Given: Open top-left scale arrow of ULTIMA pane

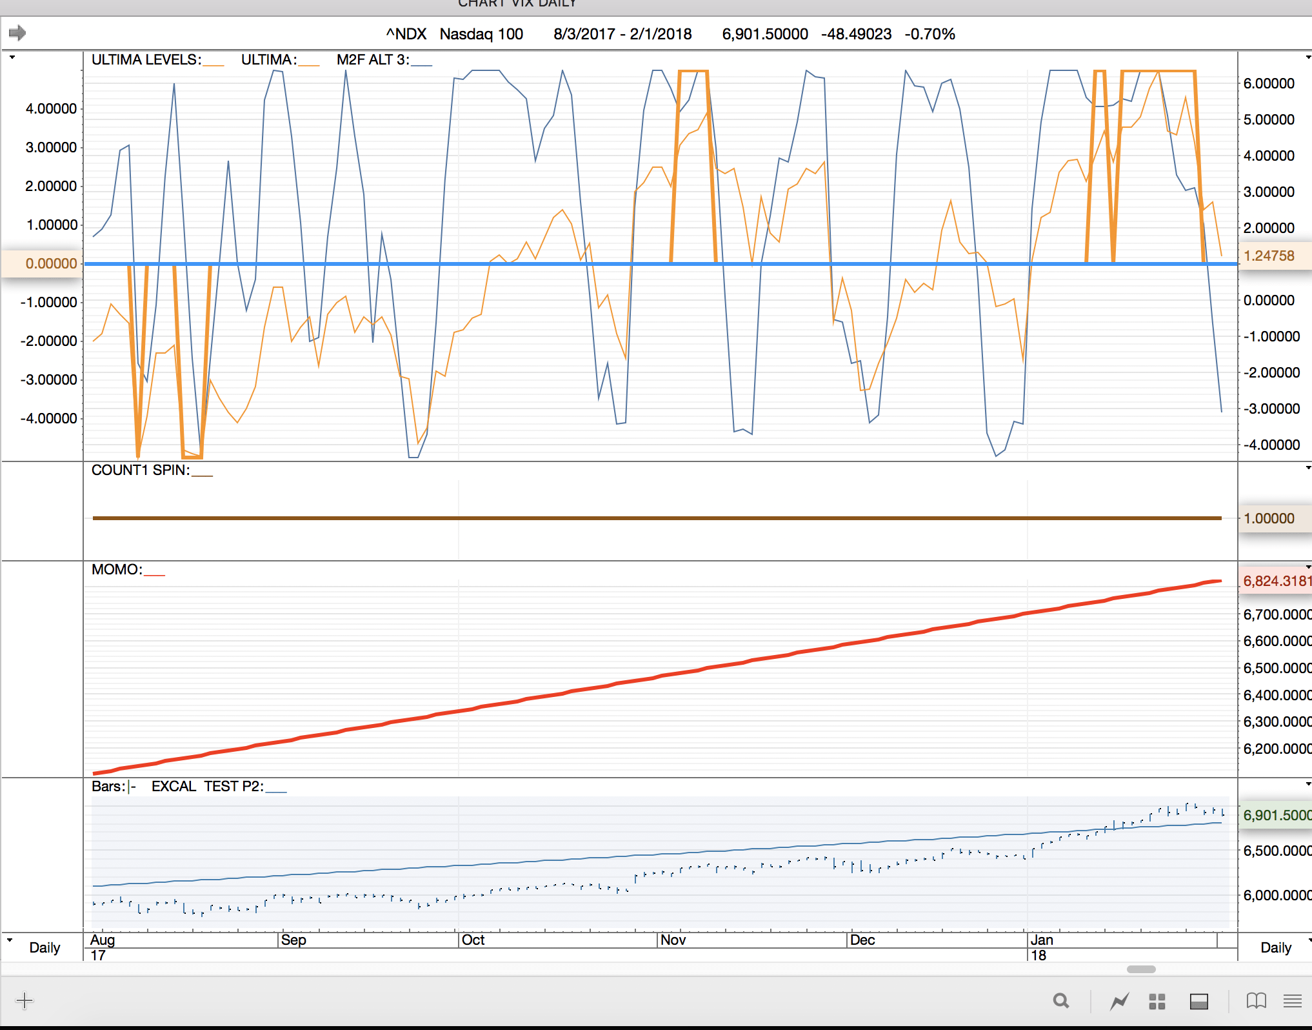Looking at the screenshot, I should tap(12, 57).
